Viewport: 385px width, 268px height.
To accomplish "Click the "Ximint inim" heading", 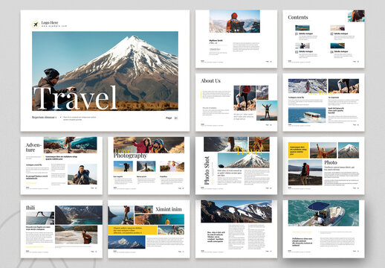I will coord(169,209).
